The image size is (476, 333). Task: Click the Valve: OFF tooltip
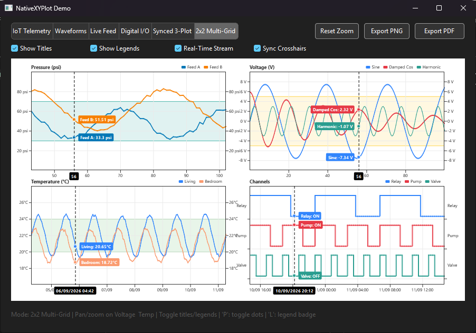pyautogui.click(x=310, y=276)
